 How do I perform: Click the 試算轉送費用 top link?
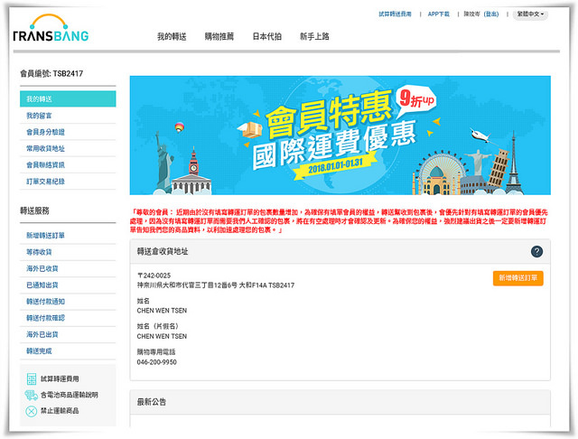[x=395, y=14]
